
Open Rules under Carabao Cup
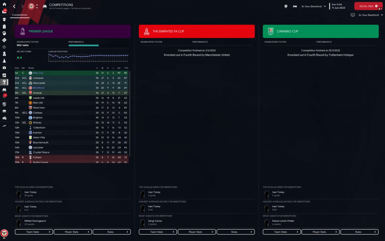(359, 232)
